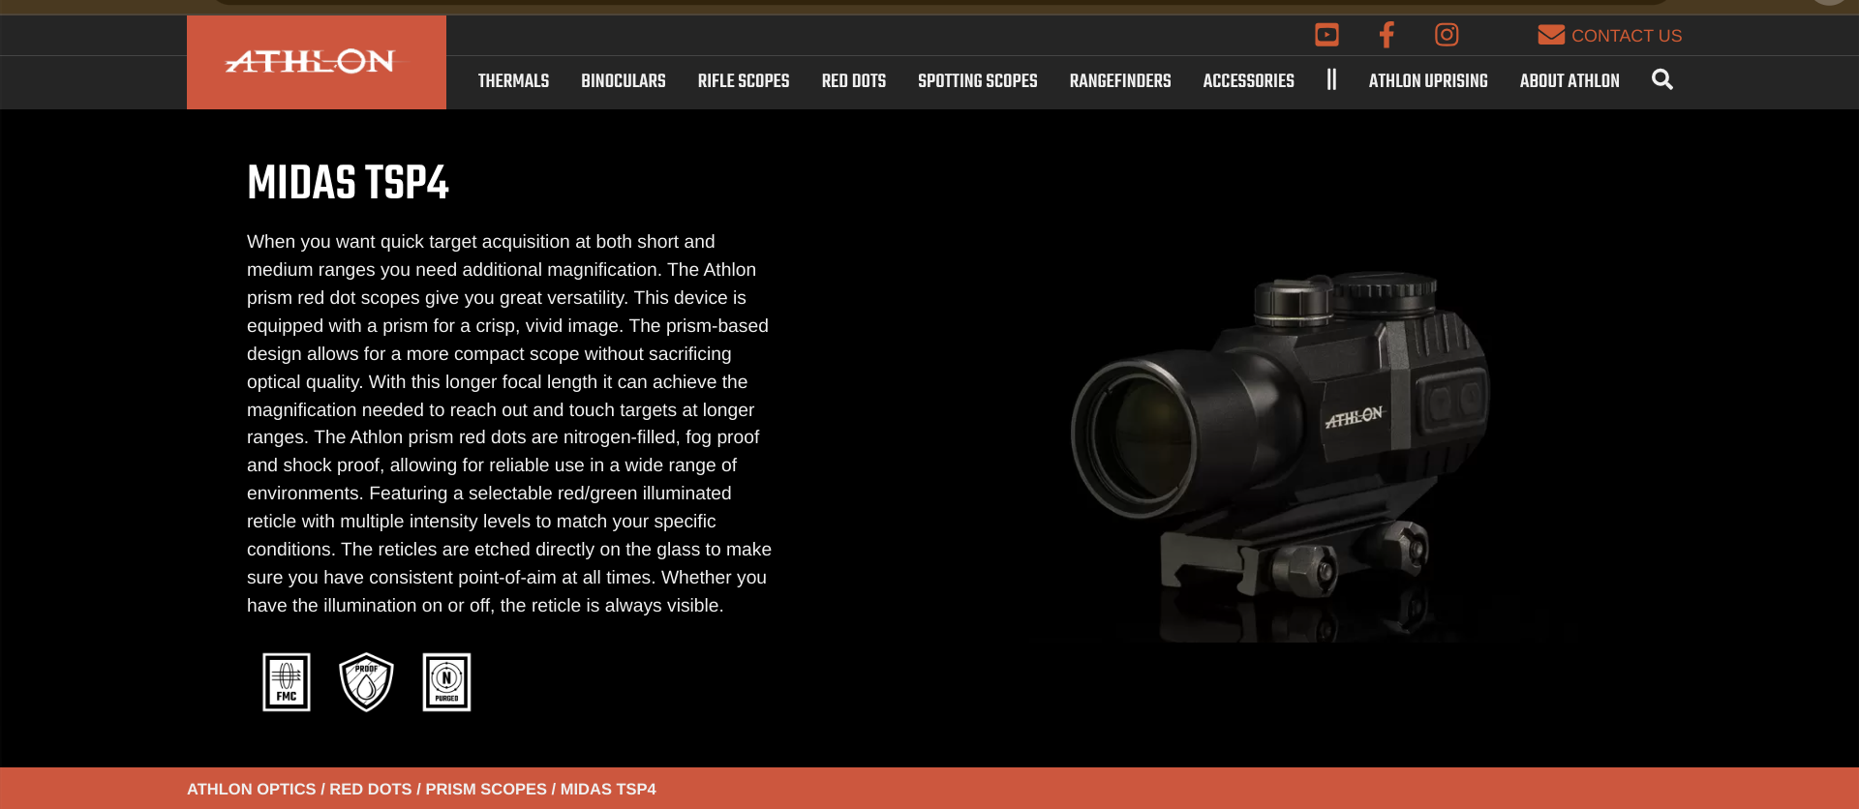Follow the RED DOTS breadcrumb link
This screenshot has width=1859, height=809.
[371, 790]
